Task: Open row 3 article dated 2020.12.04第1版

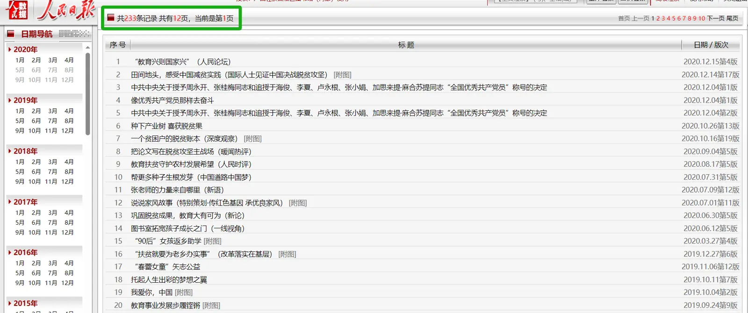Action: 339,87
